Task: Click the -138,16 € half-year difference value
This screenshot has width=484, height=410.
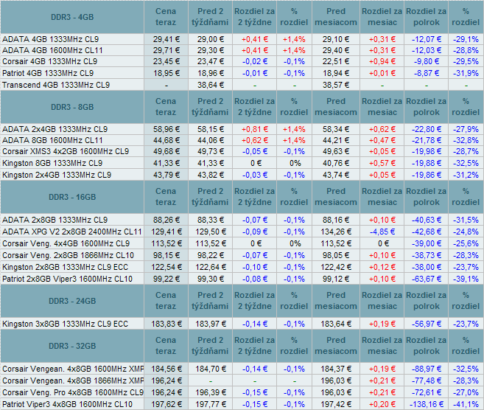Action: tap(427, 404)
